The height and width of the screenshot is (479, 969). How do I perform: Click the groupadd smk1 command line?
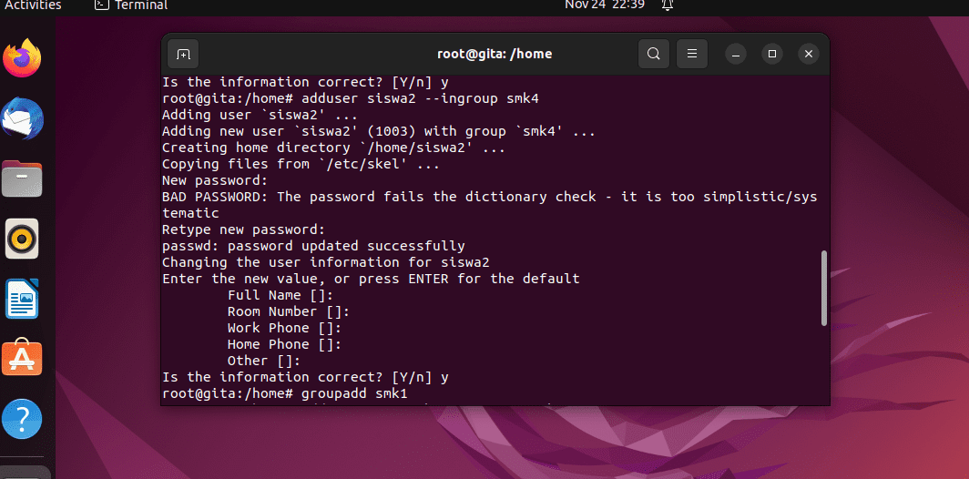click(x=285, y=393)
